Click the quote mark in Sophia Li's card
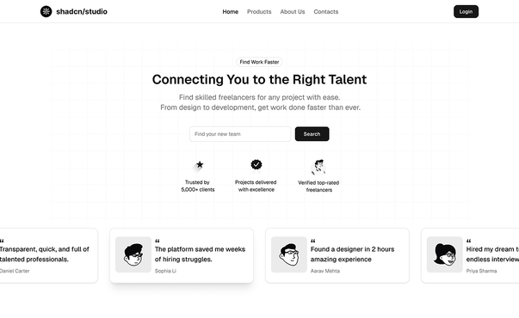The image size is (519, 318). 158,241
